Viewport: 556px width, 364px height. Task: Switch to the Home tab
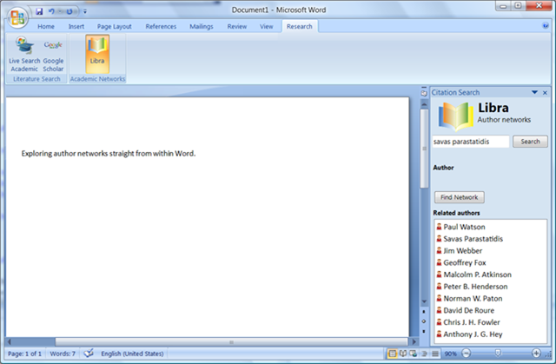(x=46, y=27)
